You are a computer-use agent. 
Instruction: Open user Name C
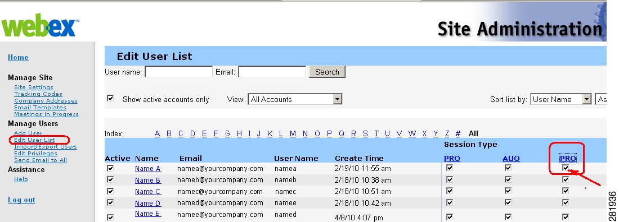click(x=148, y=192)
